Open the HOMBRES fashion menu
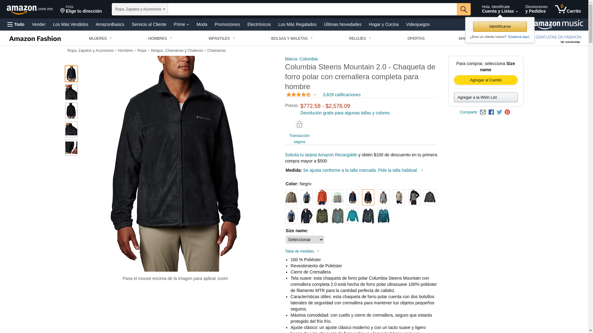 click(160, 39)
